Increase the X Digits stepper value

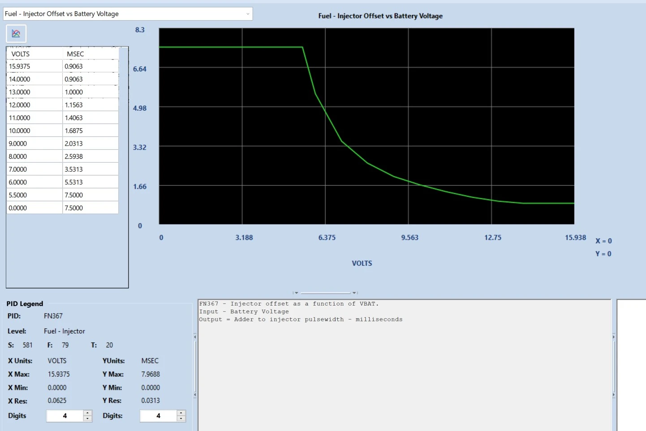[x=88, y=413]
